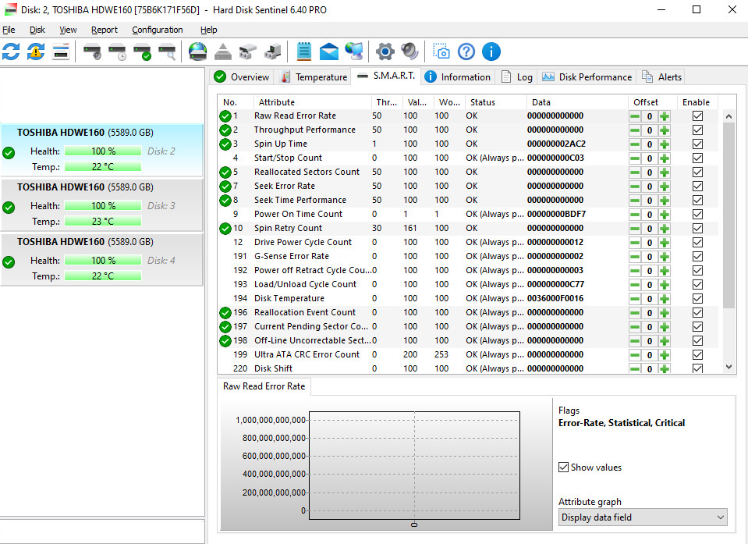Click the envelope send e-mail icon

[328, 52]
